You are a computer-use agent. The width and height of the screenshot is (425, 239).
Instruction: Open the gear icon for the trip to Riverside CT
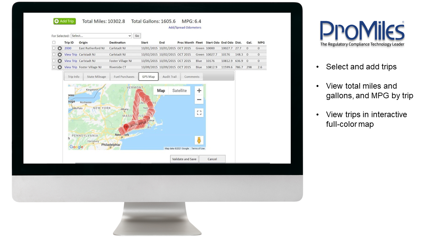tap(60, 67)
